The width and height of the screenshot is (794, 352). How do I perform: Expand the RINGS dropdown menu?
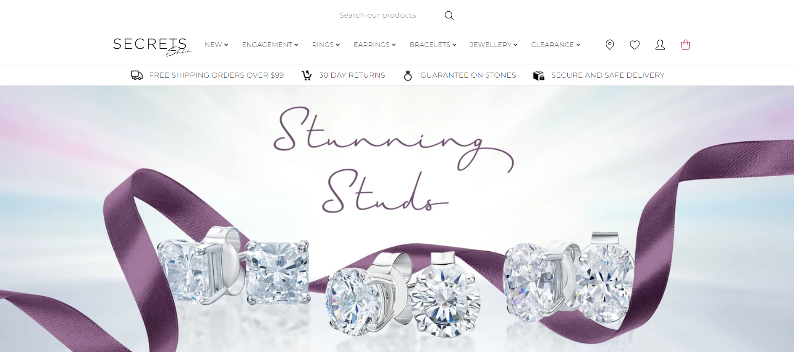[x=326, y=45]
